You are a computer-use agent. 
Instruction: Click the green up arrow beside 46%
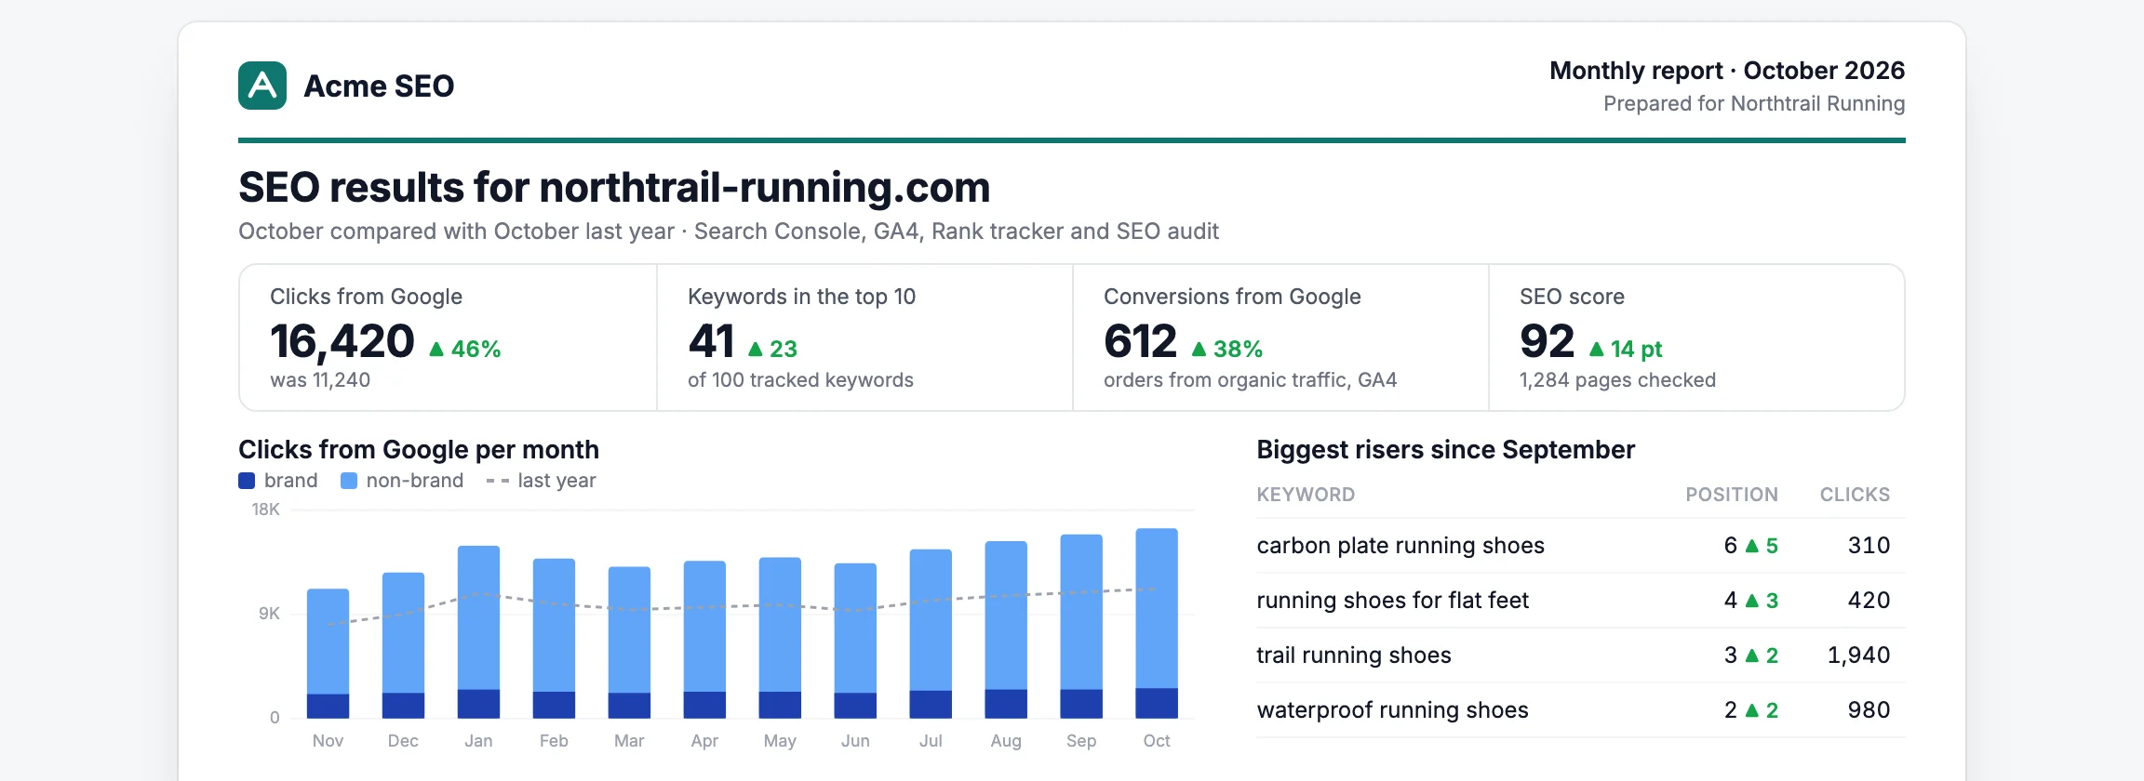436,350
